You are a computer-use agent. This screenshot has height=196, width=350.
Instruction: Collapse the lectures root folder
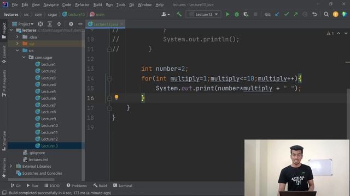click(11, 30)
